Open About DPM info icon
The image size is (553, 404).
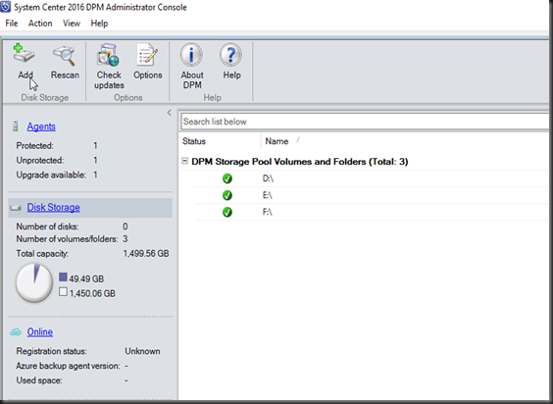pos(191,55)
